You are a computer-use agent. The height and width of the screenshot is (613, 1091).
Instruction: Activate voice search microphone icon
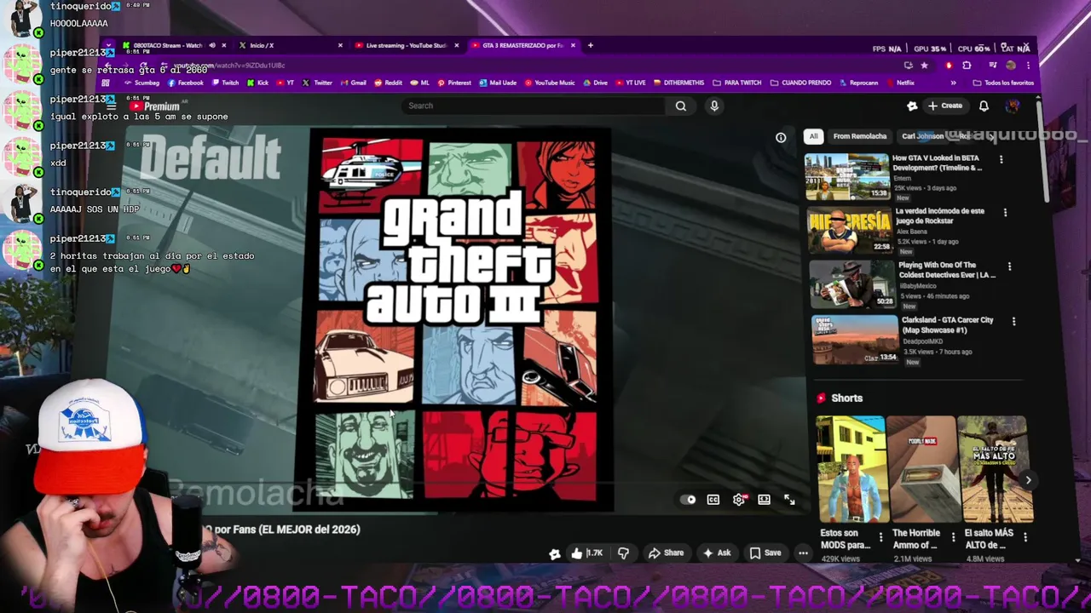(714, 106)
